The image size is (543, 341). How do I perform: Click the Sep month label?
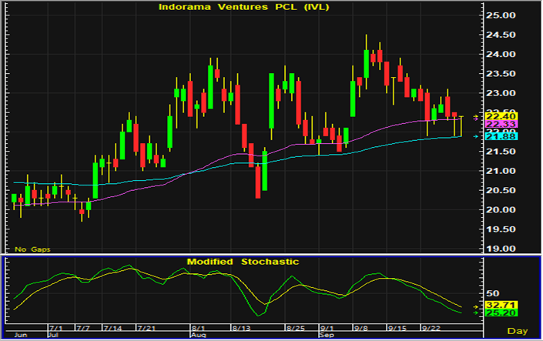327,336
